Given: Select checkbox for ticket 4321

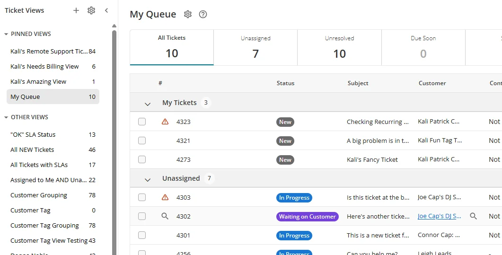Looking at the screenshot, I should [x=142, y=141].
